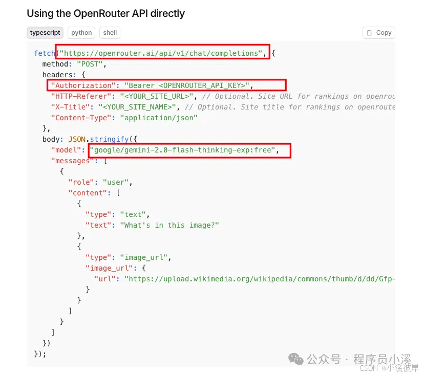Viewport: 425px width, 376px height.
Task: Select the What's in this image text string
Action: coord(169,225)
